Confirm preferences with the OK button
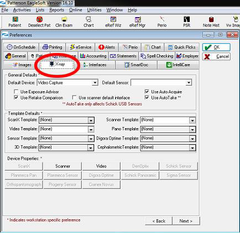Viewport: 240px width, 233px height. coord(216,47)
